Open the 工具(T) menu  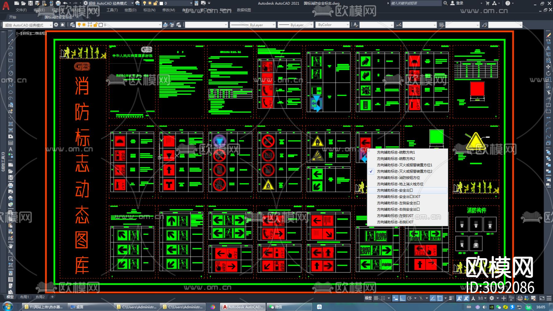click(x=112, y=10)
